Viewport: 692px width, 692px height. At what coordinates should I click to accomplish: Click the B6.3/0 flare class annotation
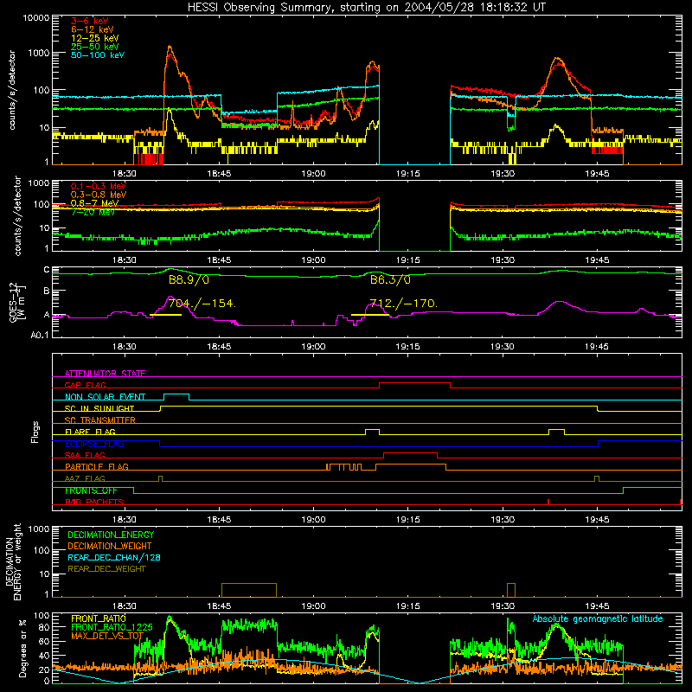[390, 279]
